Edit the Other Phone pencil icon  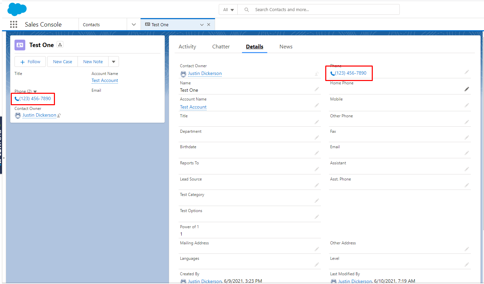click(x=467, y=122)
